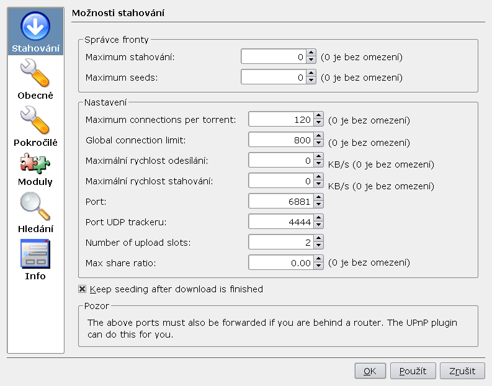This screenshot has height=386, width=492.
Task: Open Pokročilé advanced settings icon
Action: (35, 120)
